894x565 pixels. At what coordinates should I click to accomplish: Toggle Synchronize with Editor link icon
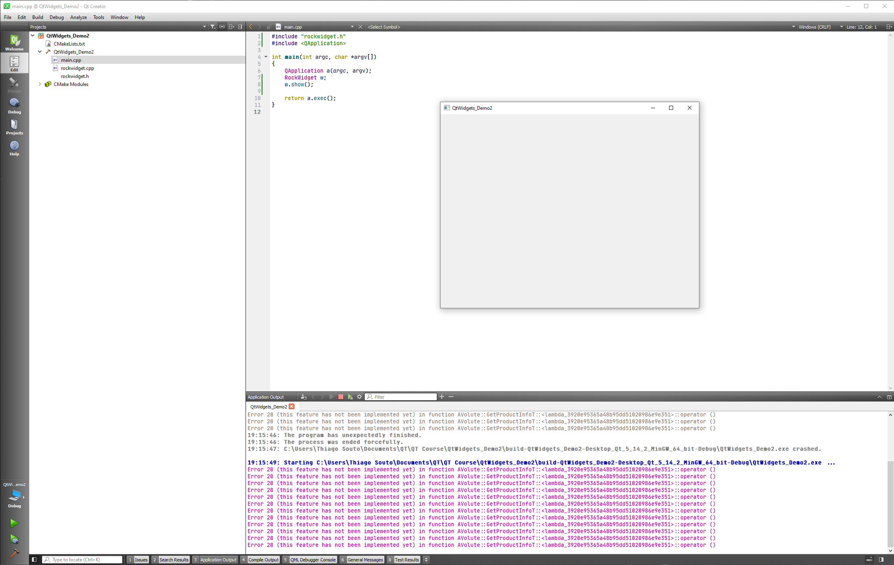click(222, 27)
